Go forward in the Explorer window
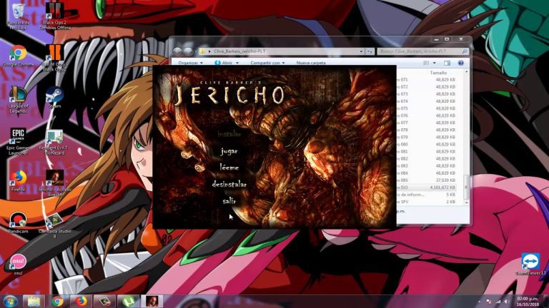Screen dimensions: 549x308 (x=188, y=51)
